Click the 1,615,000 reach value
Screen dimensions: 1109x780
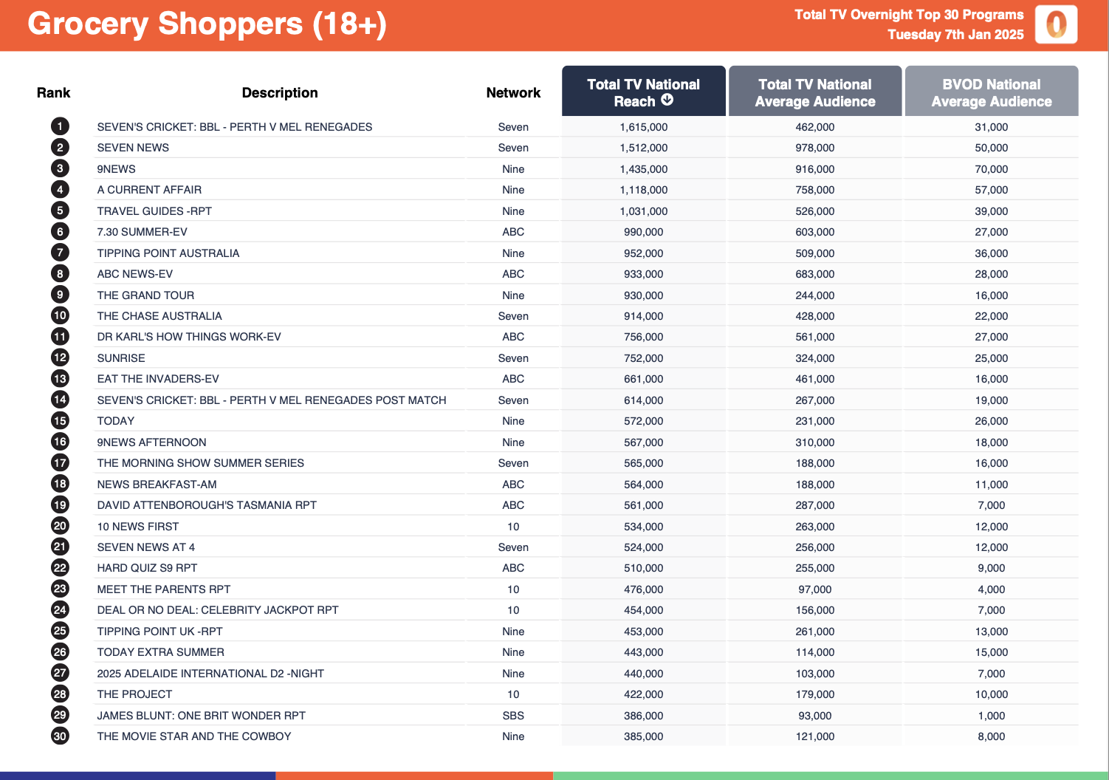(x=644, y=127)
